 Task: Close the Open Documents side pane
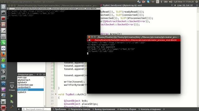44,75
